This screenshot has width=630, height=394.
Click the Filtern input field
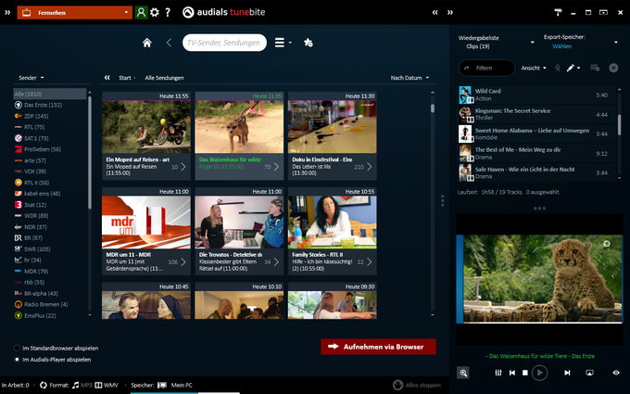(486, 68)
